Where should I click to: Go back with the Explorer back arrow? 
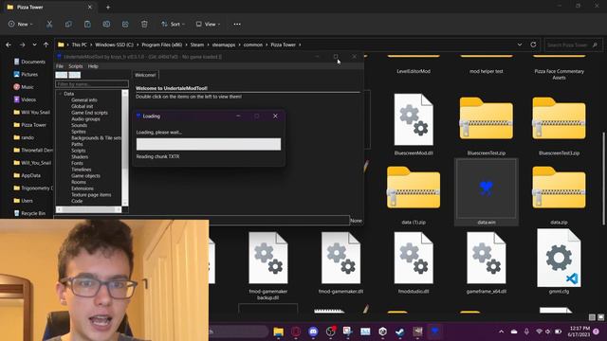9,45
